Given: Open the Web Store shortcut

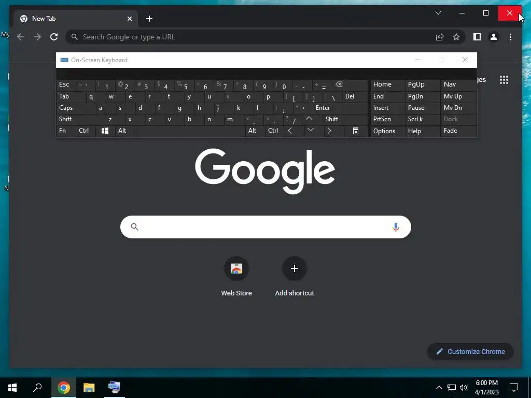Looking at the screenshot, I should [236, 276].
